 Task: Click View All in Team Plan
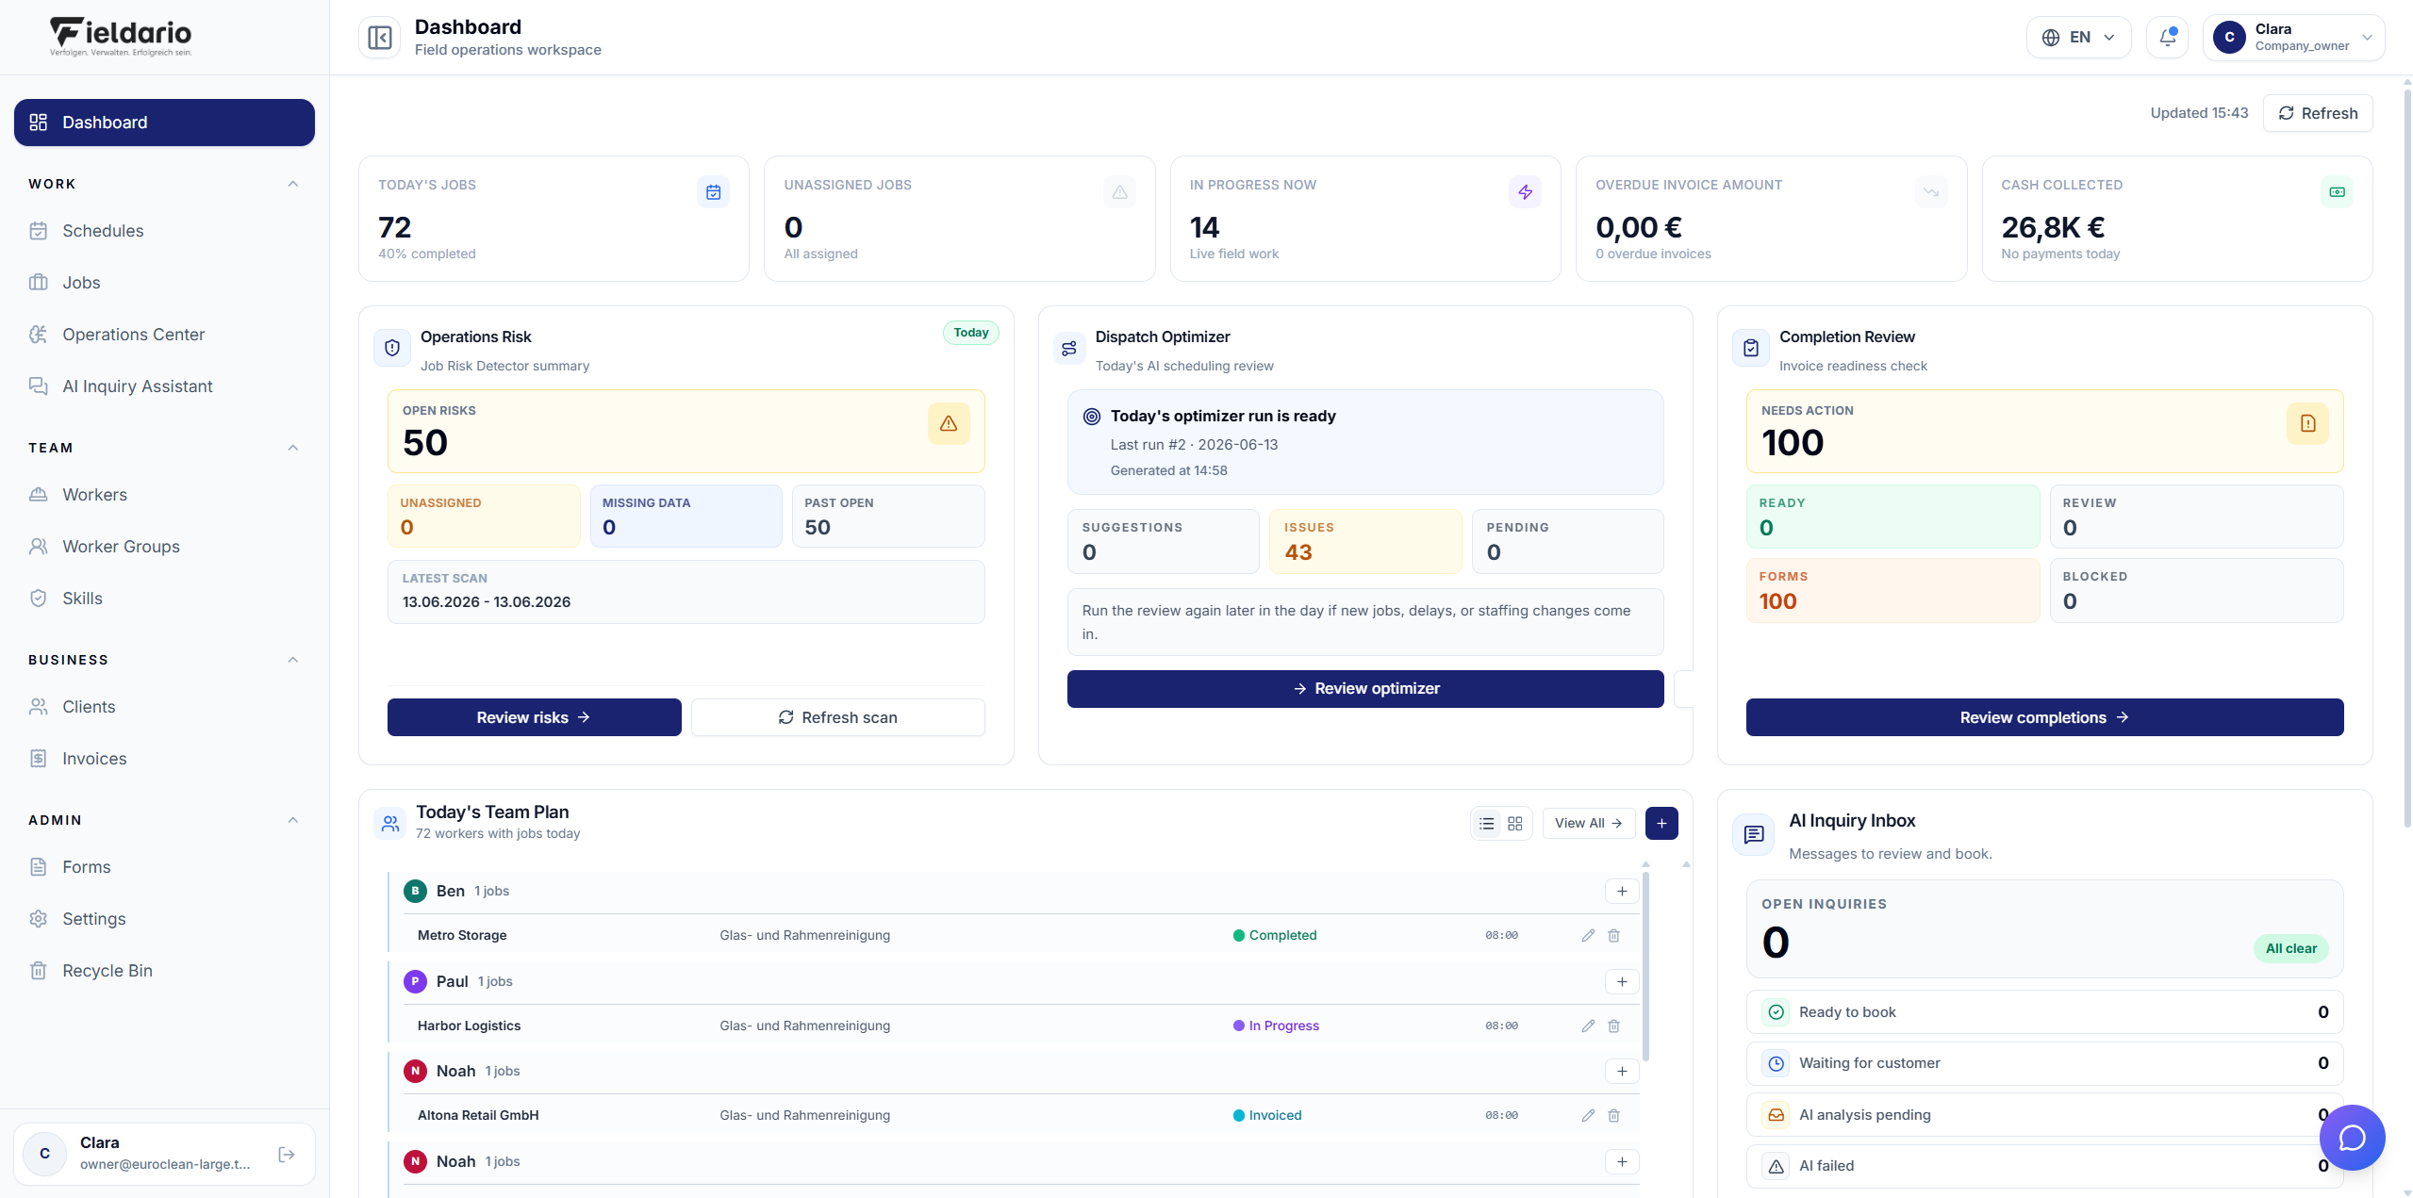(x=1588, y=823)
